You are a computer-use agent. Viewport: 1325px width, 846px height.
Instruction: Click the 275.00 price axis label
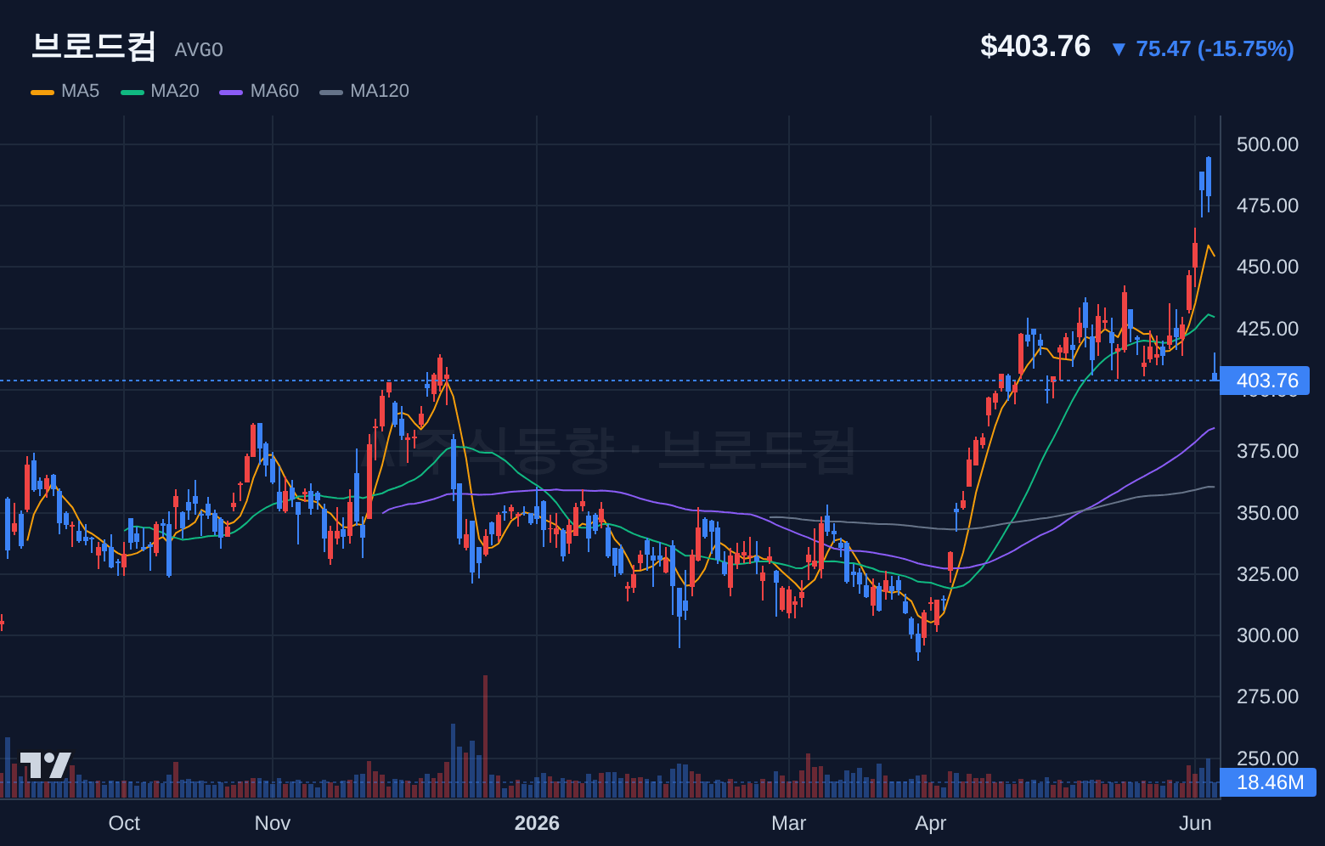[x=1267, y=697]
